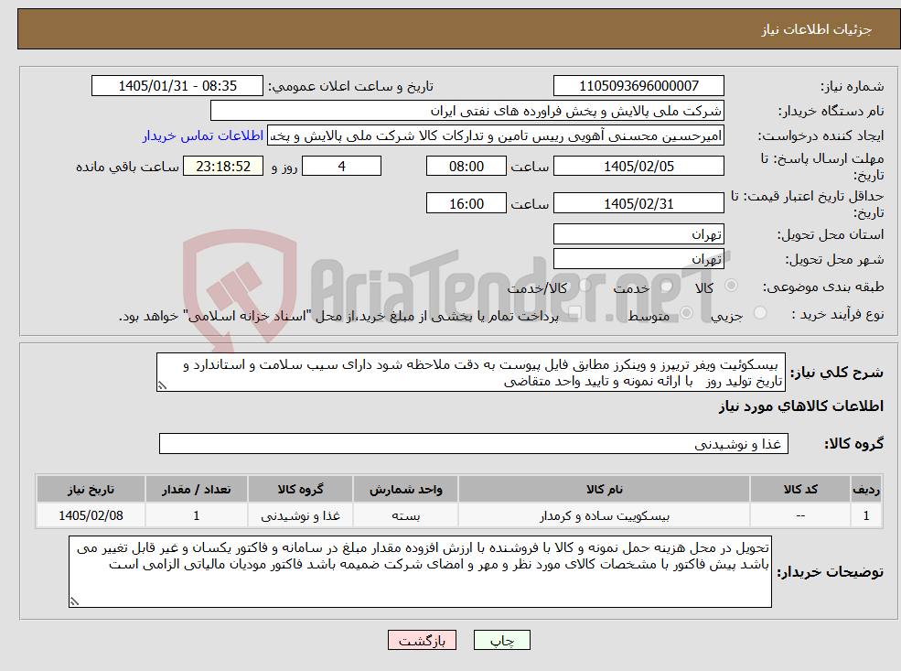
Task: Click the گروه کالا table column header
Action: (301, 490)
